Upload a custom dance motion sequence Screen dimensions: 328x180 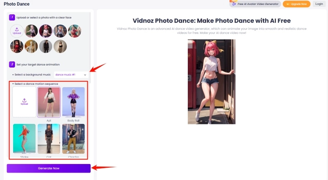tap(24, 102)
